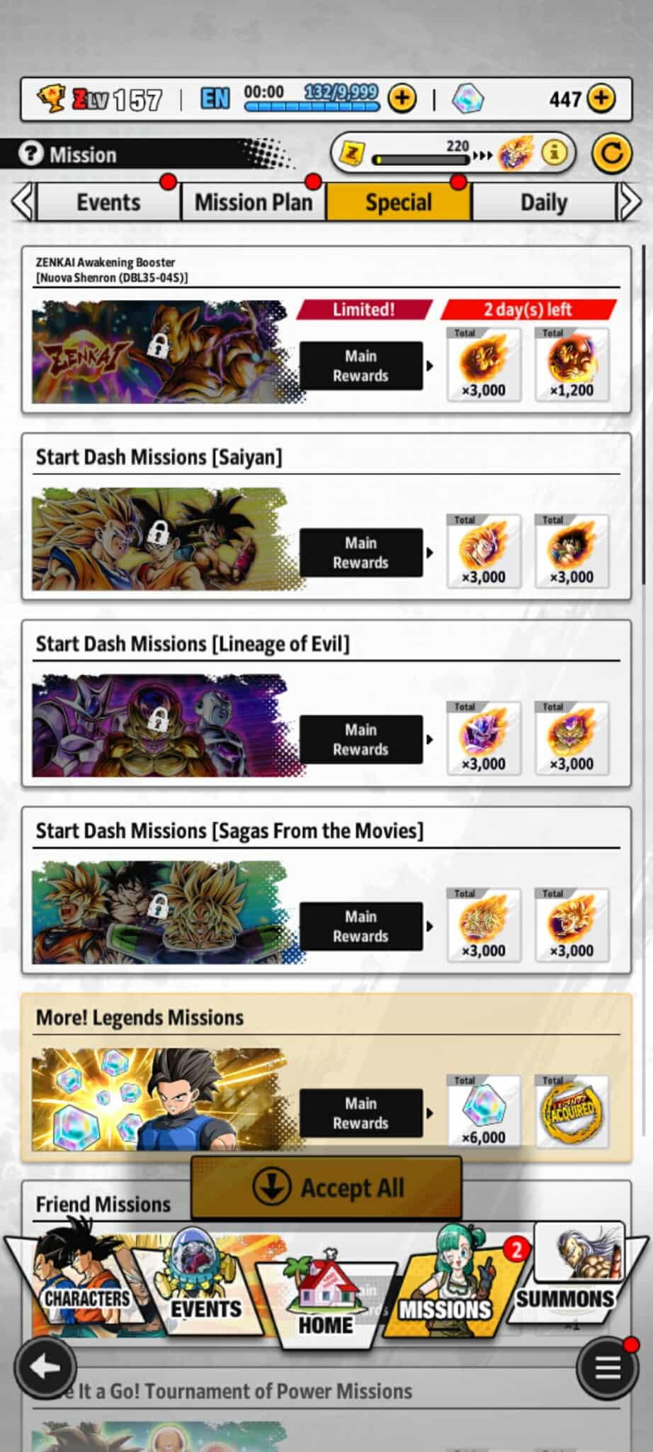Expand Main Rewards for Start Dash Saiyan
The height and width of the screenshot is (1452, 653).
tap(361, 552)
